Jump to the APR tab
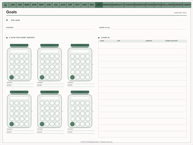Image resolution: width=193 pixels, height=145 pixels. click(x=34, y=5)
